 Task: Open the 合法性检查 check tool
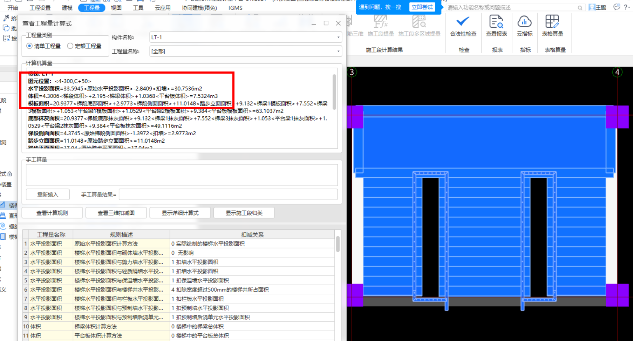coord(463,26)
